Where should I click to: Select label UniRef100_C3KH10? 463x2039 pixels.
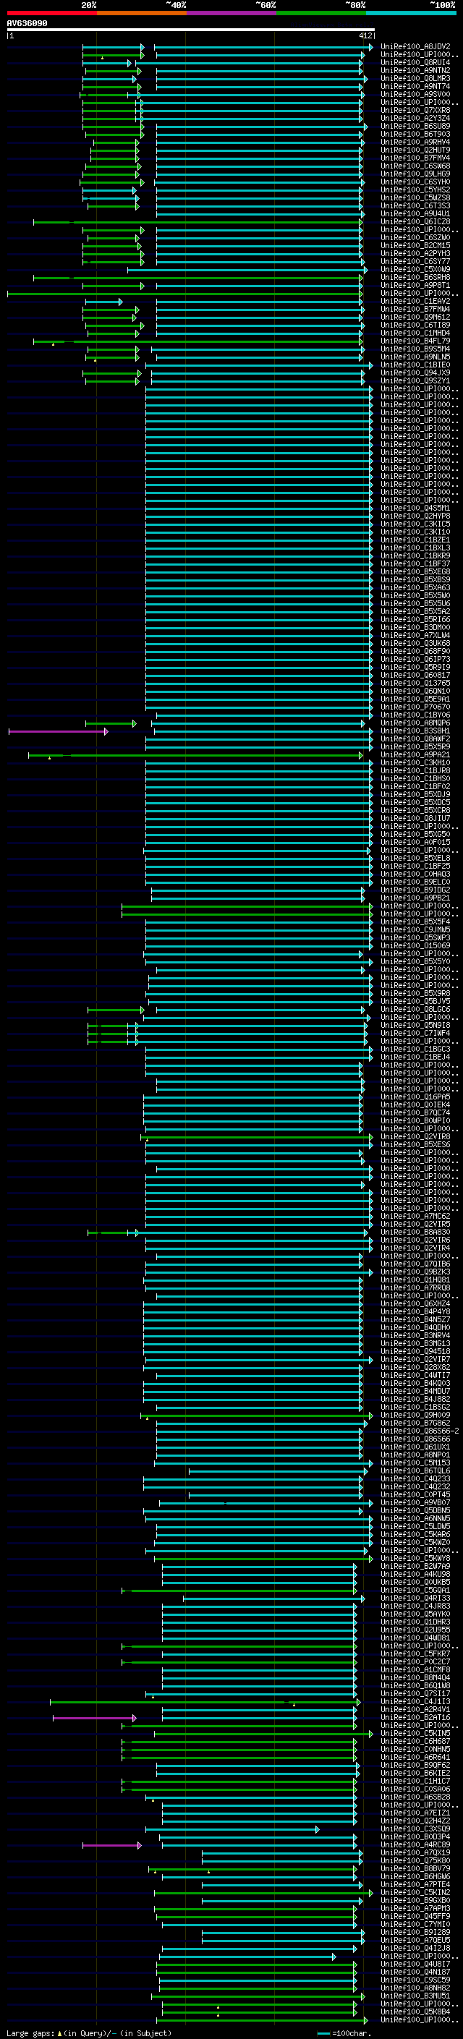pos(415,763)
